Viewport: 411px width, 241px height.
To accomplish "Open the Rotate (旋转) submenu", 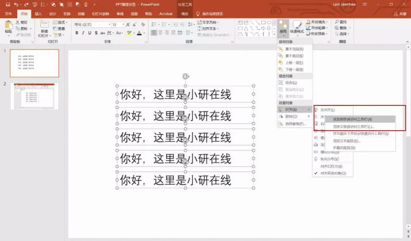I will pyautogui.click(x=295, y=116).
